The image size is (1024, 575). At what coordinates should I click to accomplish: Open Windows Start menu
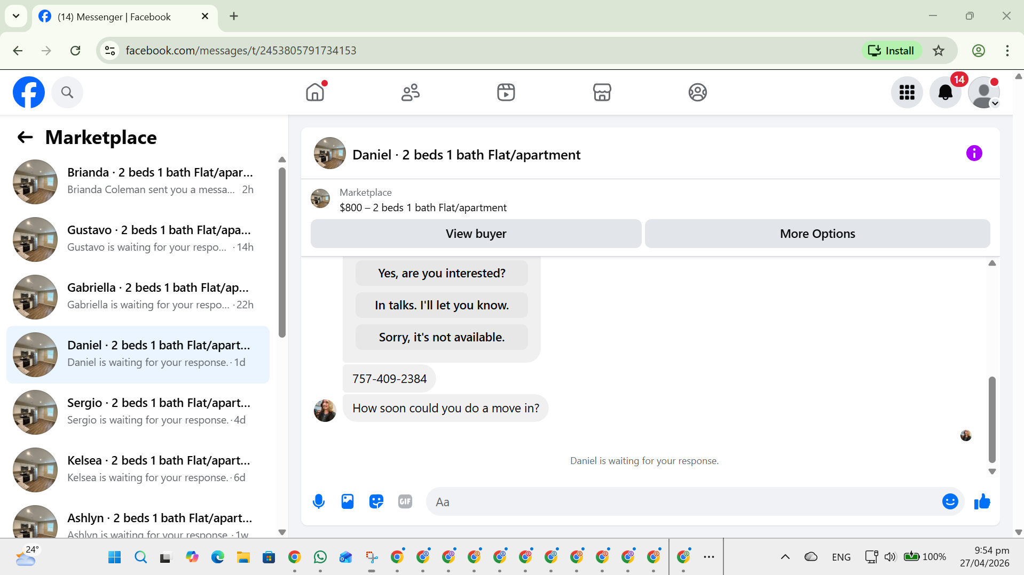coord(114,557)
